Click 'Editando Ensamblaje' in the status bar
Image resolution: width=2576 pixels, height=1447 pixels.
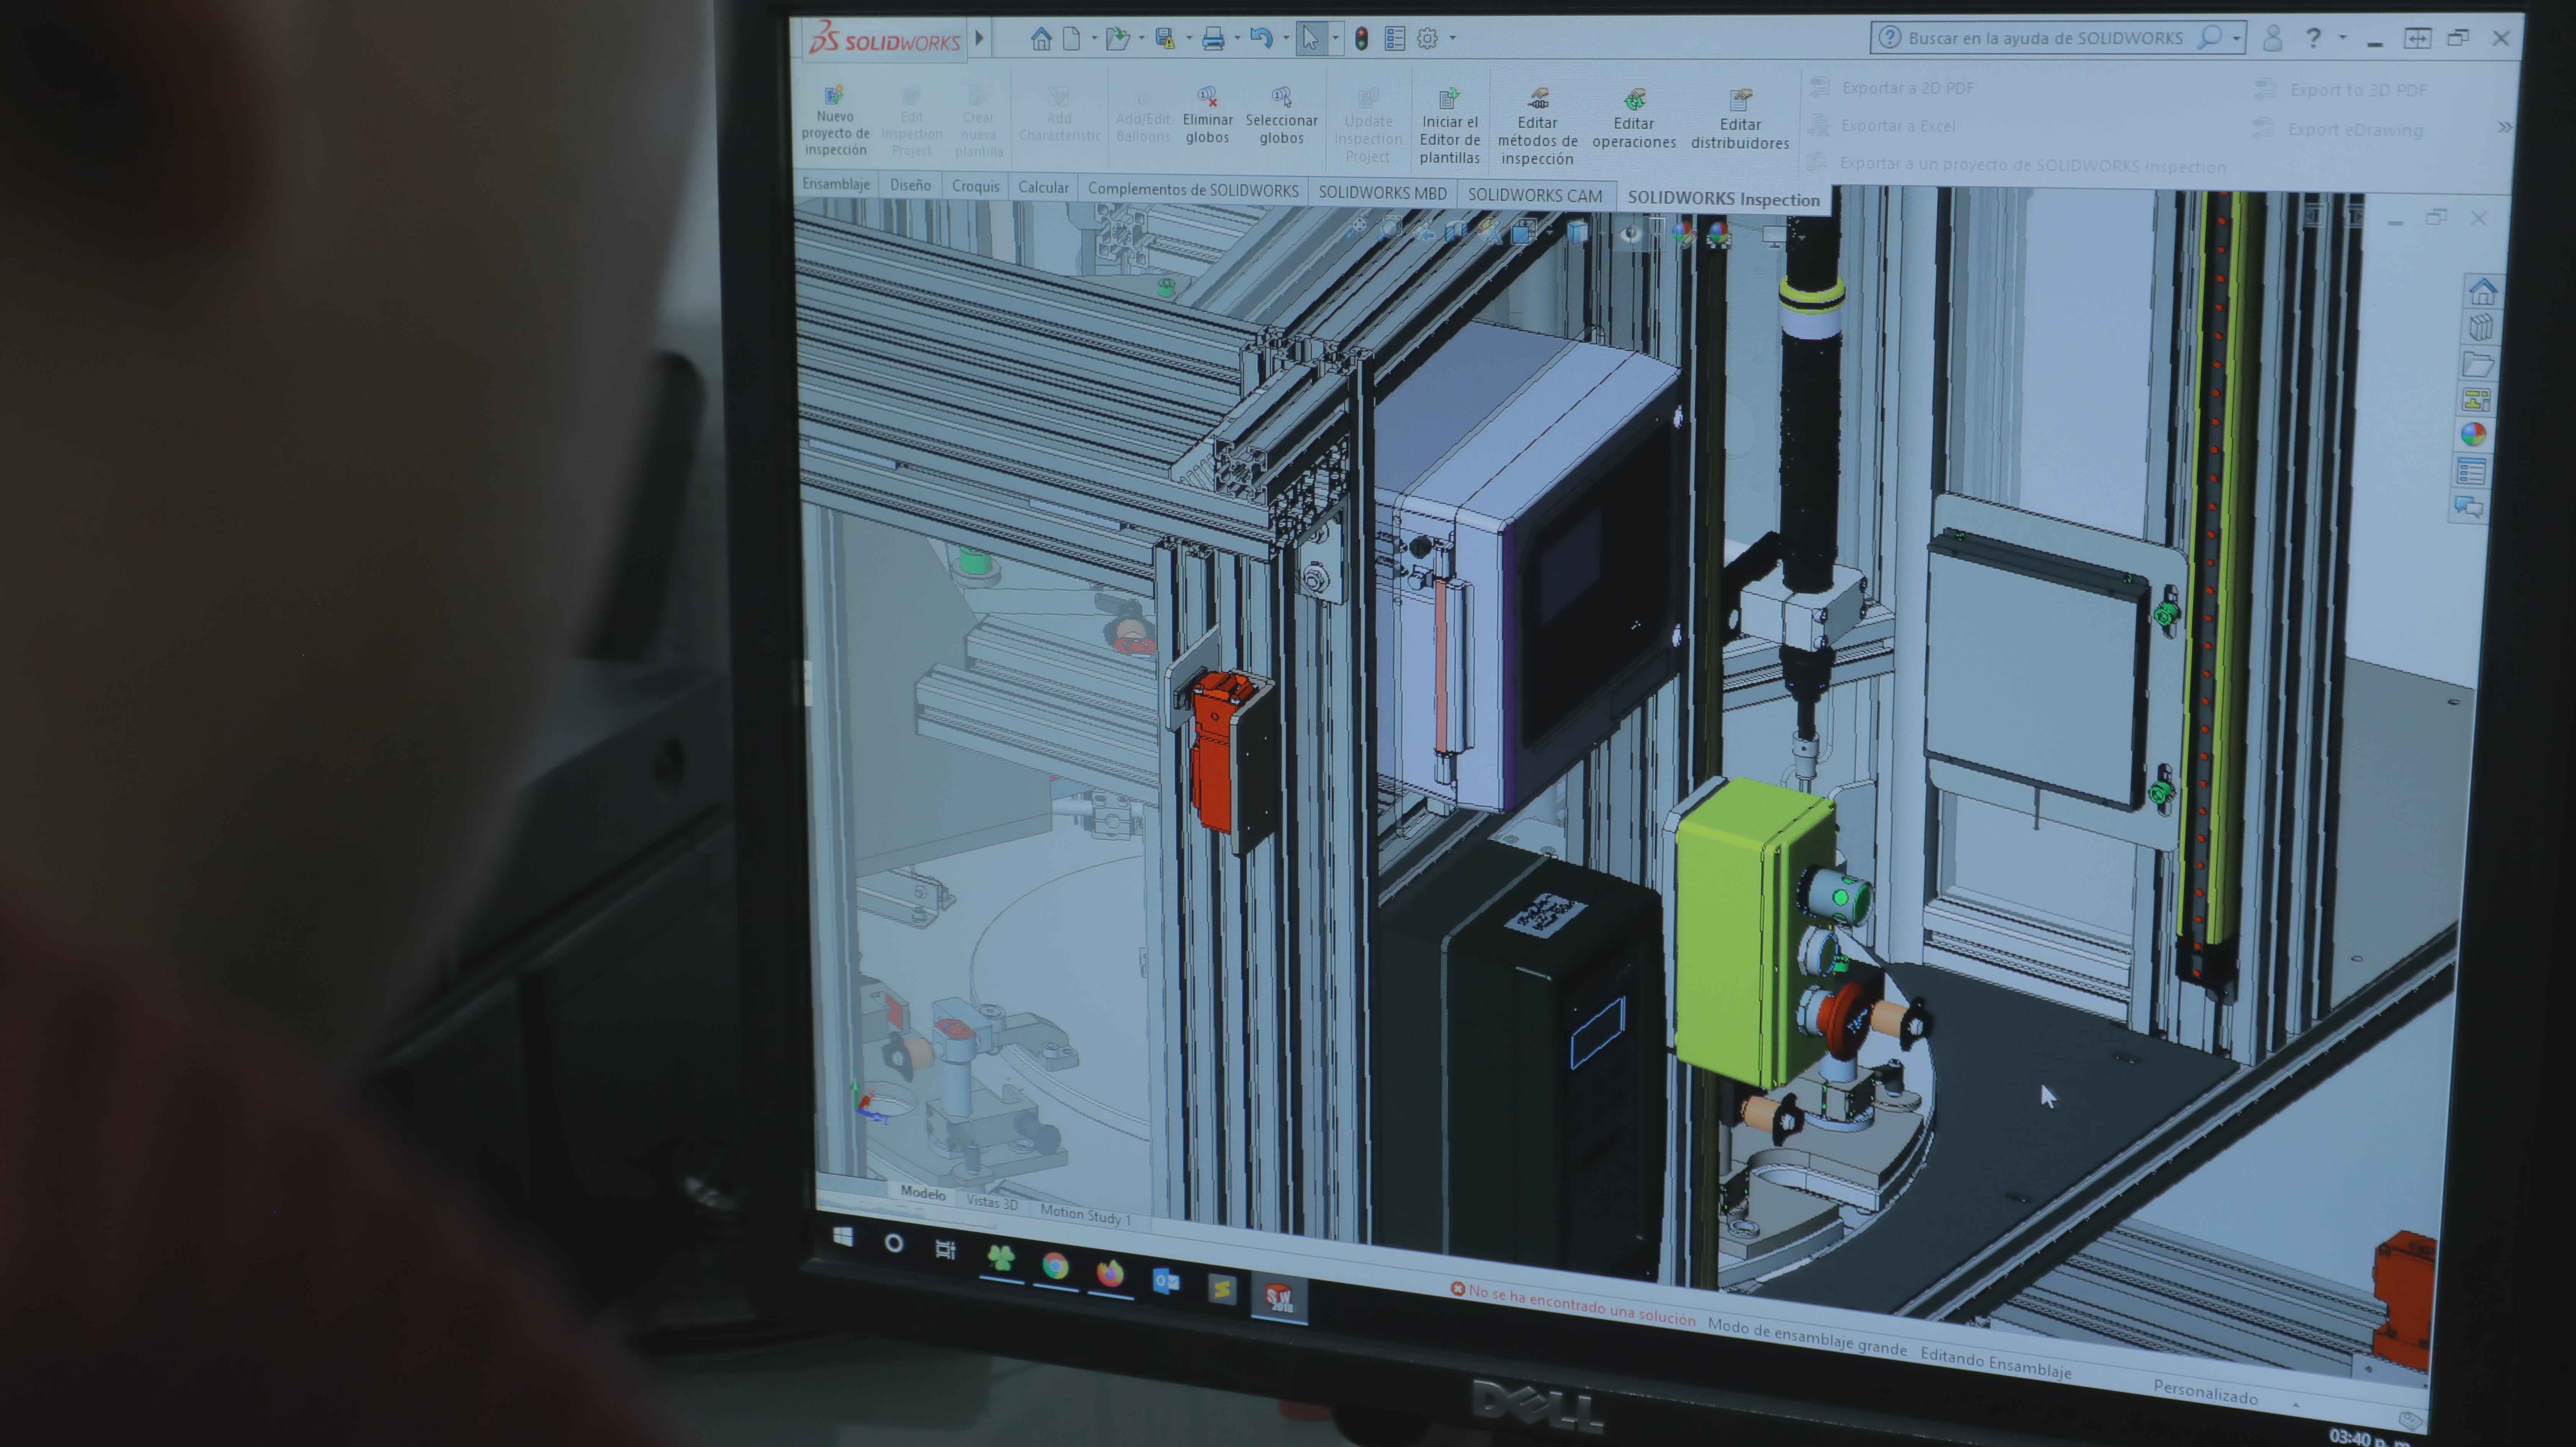click(x=1996, y=1363)
